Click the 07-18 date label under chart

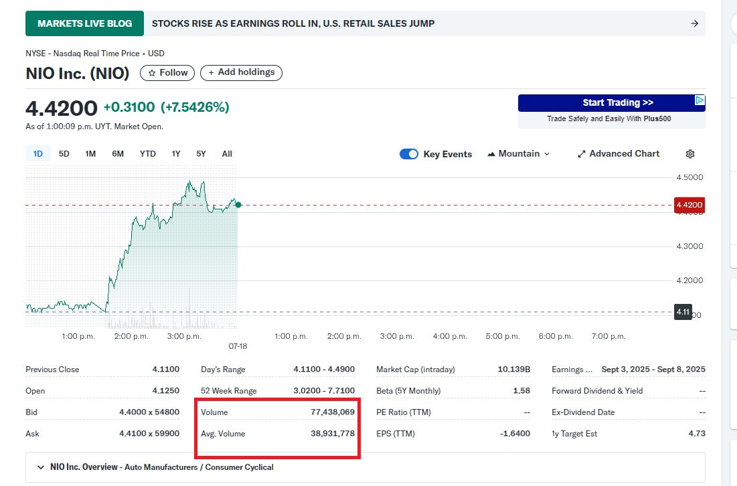pyautogui.click(x=238, y=346)
